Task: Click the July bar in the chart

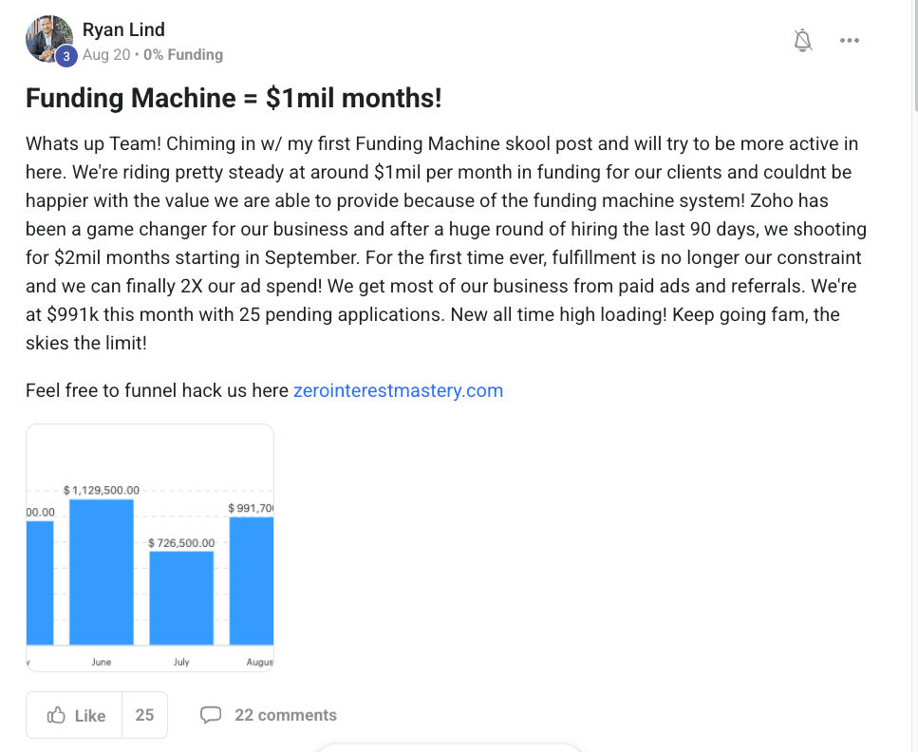Action: pos(181,598)
